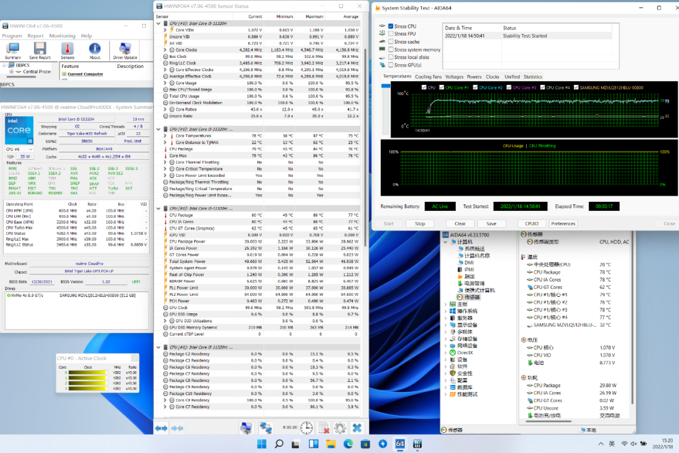Expand the 性能测试 tree node in AIDA64
The width and height of the screenshot is (679, 453).
446,394
